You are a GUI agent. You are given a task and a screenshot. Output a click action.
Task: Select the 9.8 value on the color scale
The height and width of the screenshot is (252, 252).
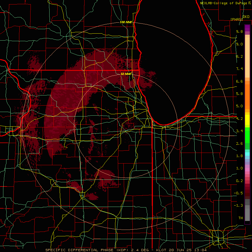pyautogui.click(x=239, y=31)
